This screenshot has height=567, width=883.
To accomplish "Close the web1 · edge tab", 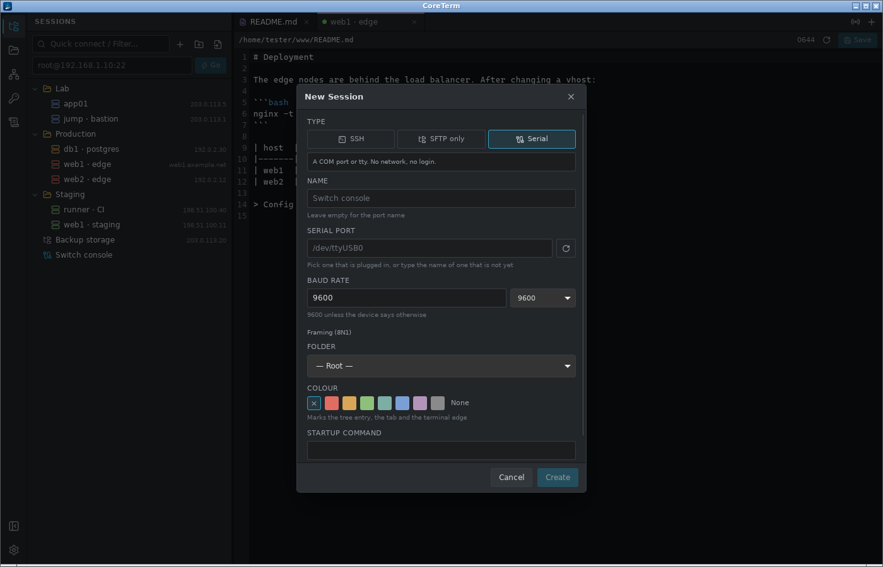I will click(x=414, y=22).
